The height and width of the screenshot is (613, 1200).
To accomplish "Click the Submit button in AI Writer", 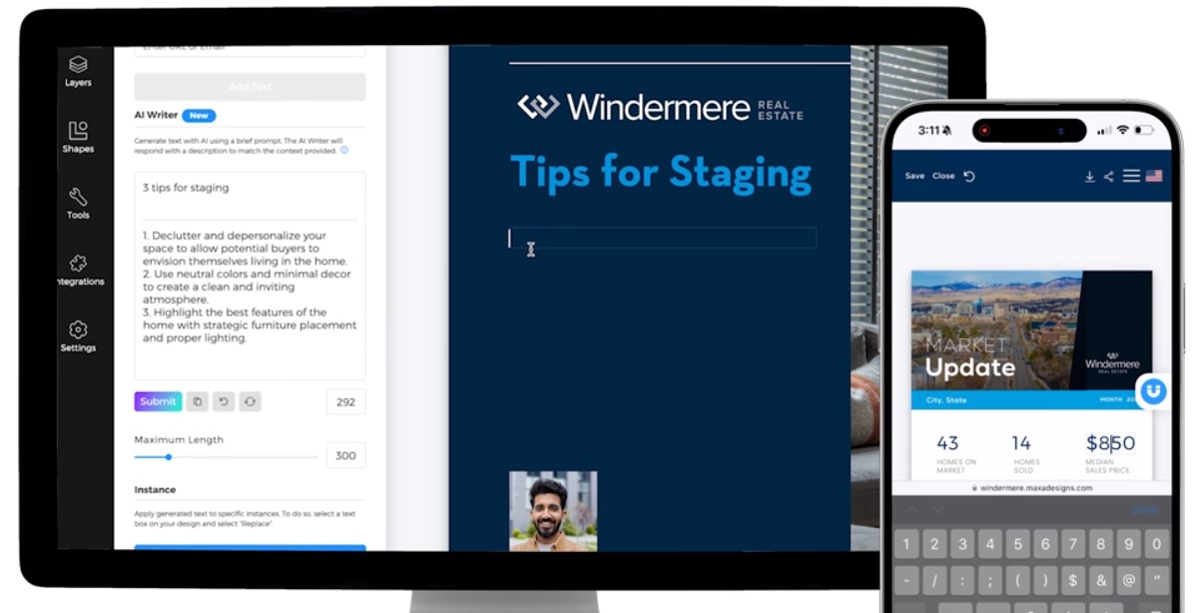I will point(158,401).
